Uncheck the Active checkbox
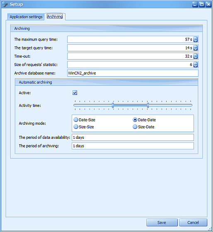Image resolution: width=213 pixels, height=232 pixels. coord(75,93)
